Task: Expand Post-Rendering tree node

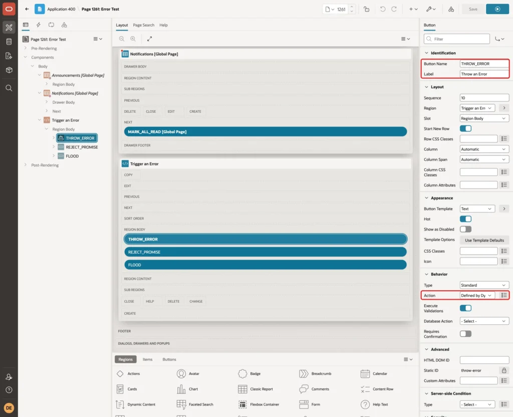Action: tap(26, 165)
